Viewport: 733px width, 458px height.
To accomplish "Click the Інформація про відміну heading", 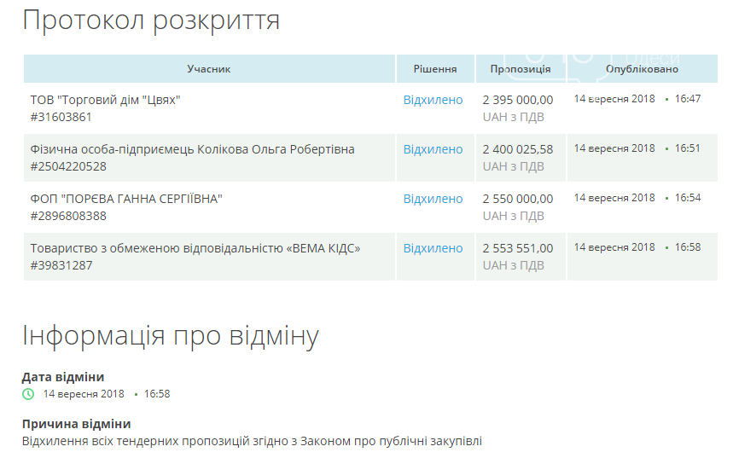I will click(x=171, y=337).
